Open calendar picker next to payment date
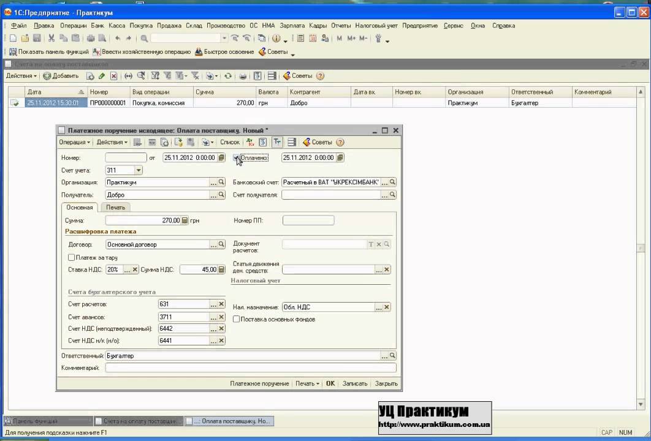Screen dimensions: 651x441 pos(340,157)
